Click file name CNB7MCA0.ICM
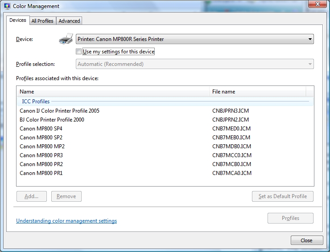Image resolution: width=330 pixels, height=252 pixels. click(x=232, y=173)
